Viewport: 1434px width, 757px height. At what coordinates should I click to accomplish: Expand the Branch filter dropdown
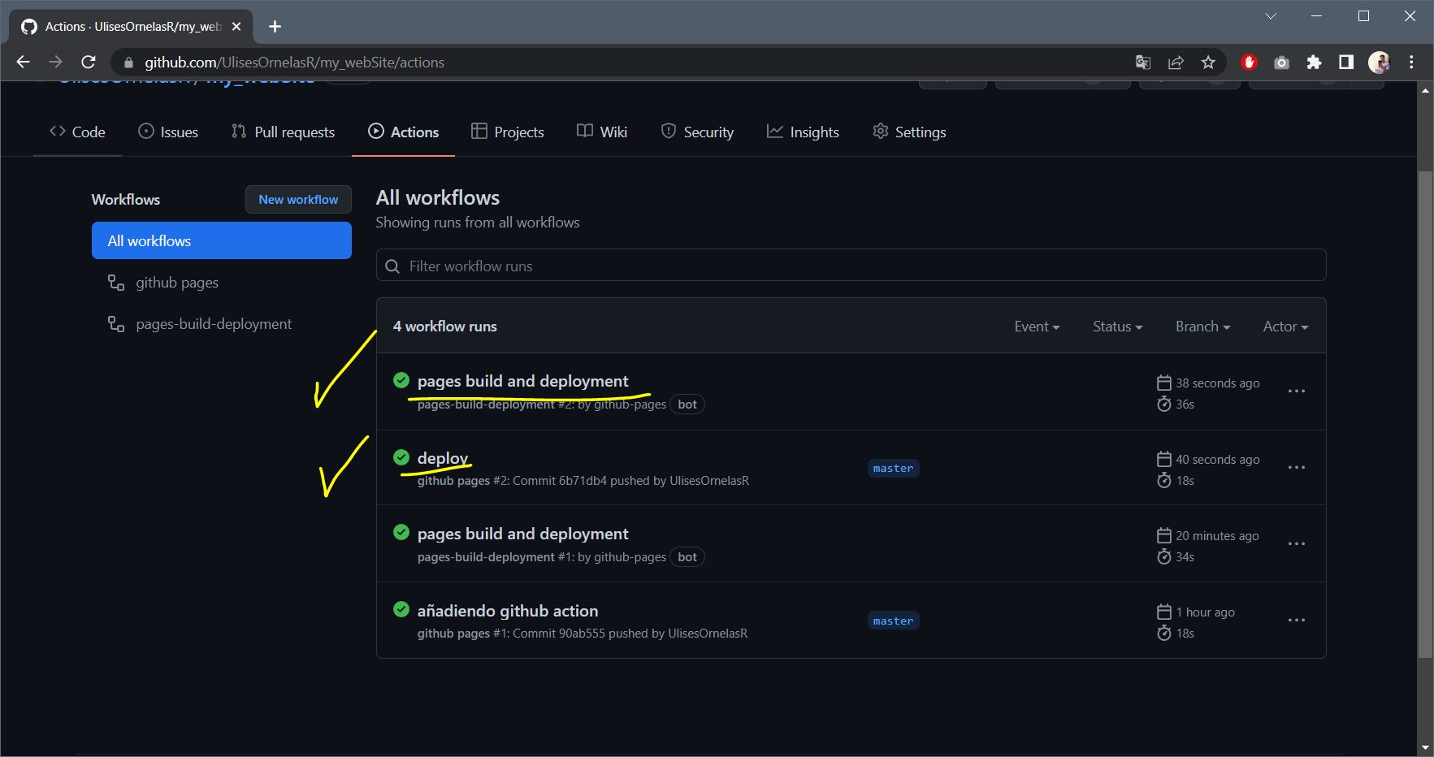[x=1202, y=327]
